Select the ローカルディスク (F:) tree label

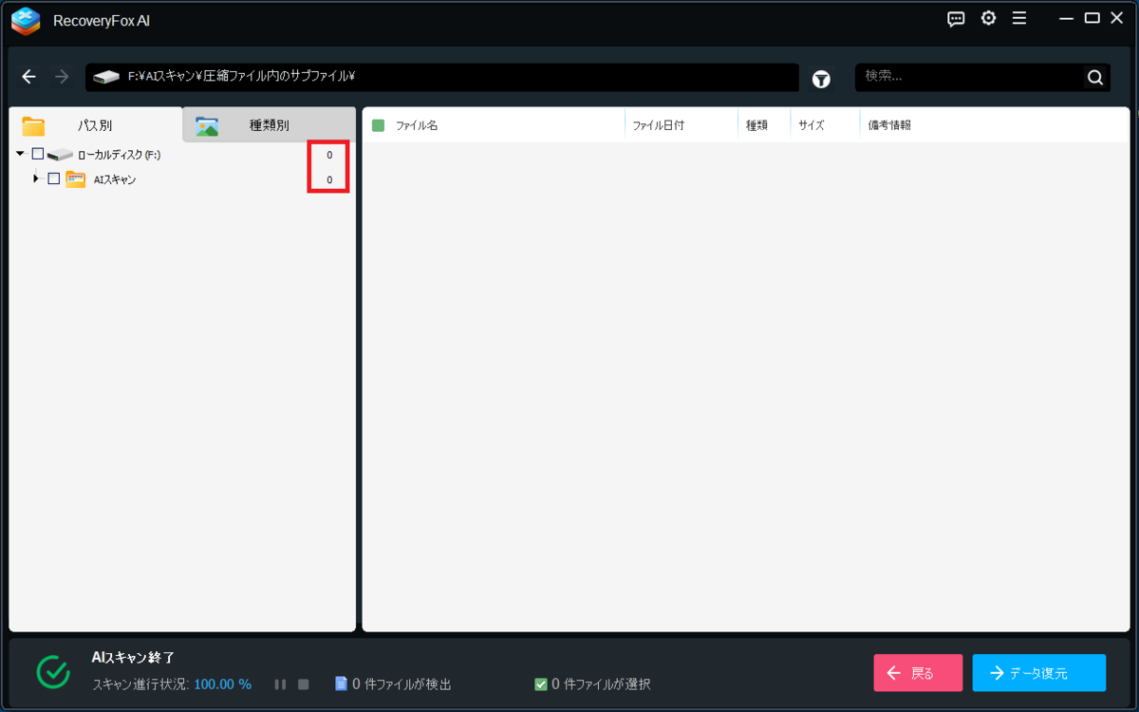pos(120,155)
